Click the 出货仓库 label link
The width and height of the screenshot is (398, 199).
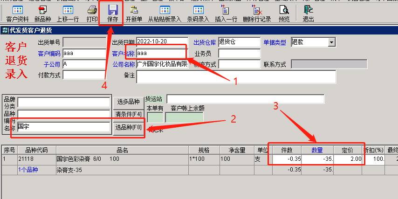205,43
